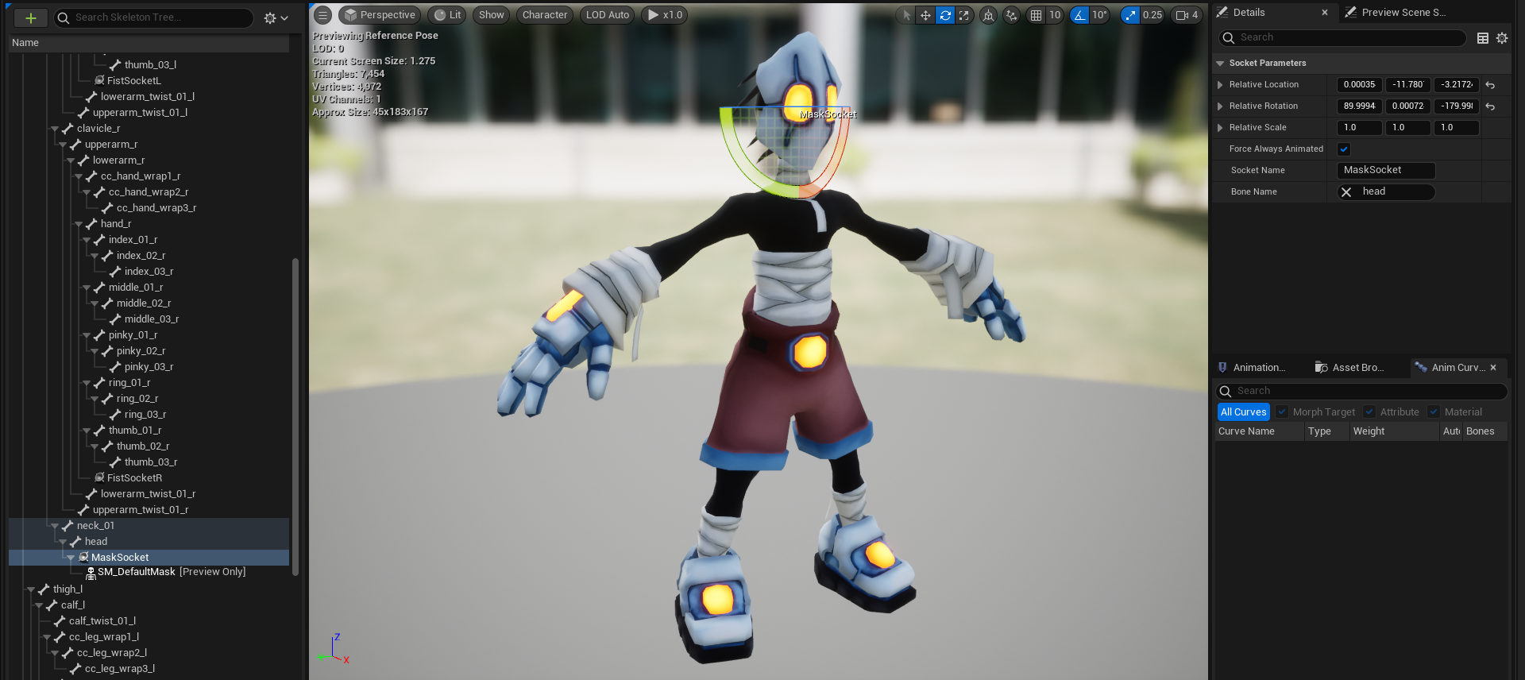
Task: Toggle grid snapping icon in viewport
Action: pos(1036,15)
